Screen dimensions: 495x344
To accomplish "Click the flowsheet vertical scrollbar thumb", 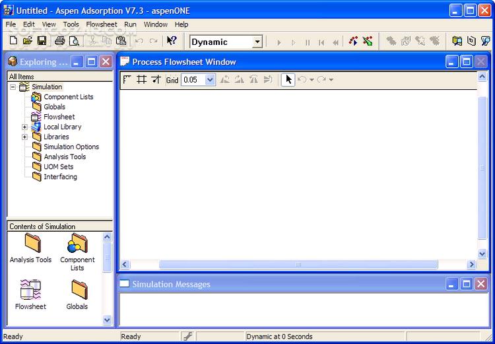I will [482, 168].
